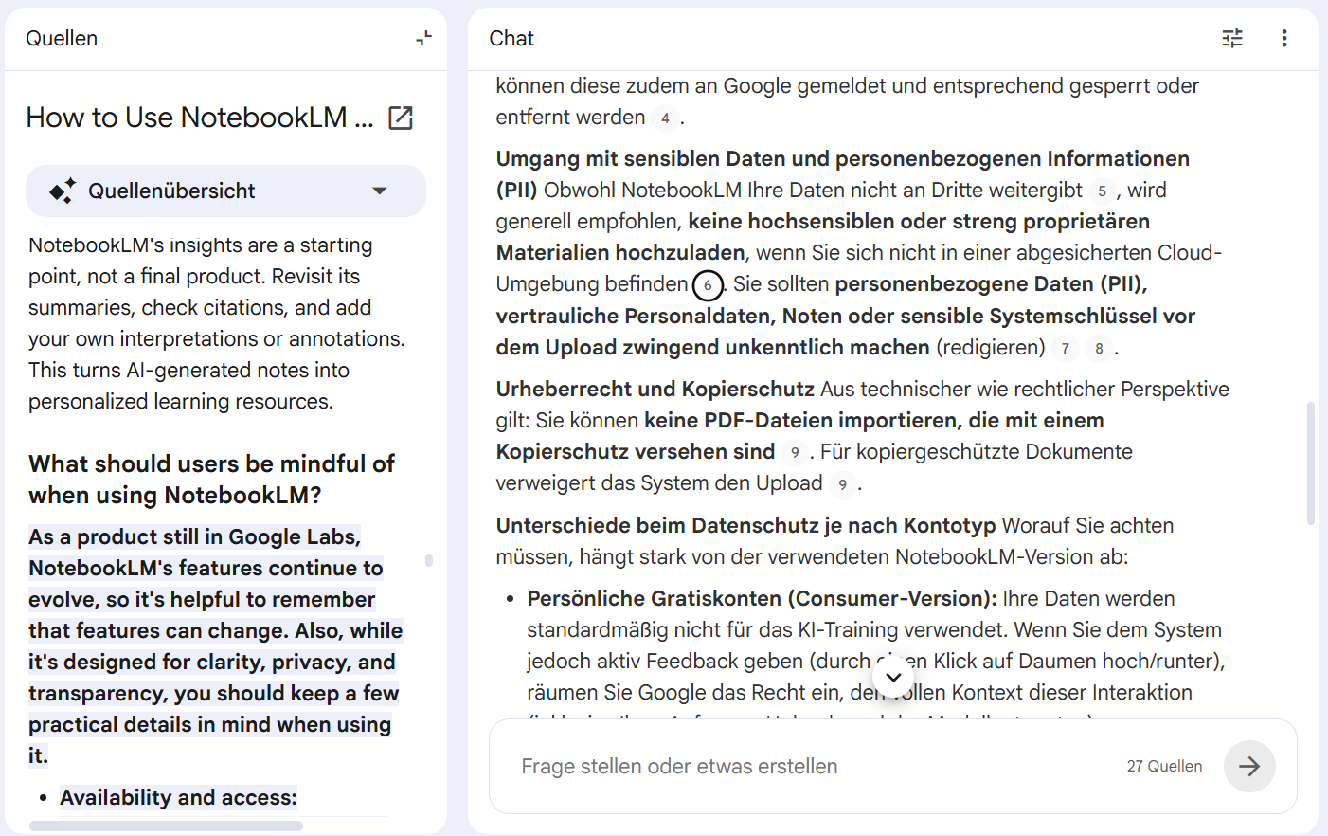Image resolution: width=1328 pixels, height=836 pixels.
Task: Expand the Quellenübersicht dropdown arrow
Action: point(380,191)
